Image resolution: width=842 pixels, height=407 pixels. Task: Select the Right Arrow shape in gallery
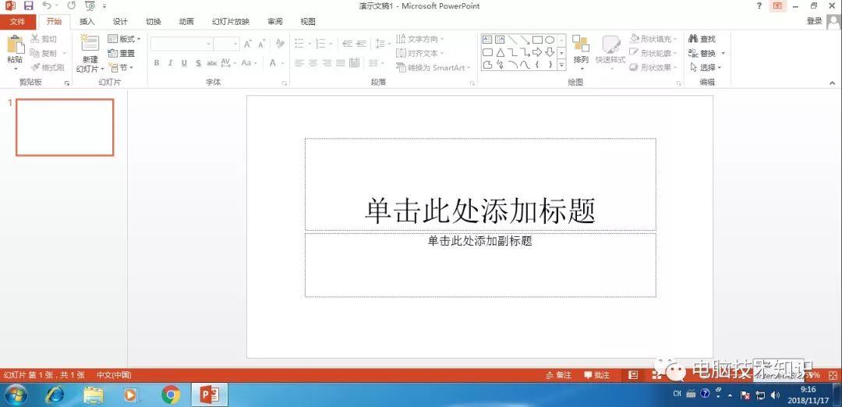coord(537,52)
